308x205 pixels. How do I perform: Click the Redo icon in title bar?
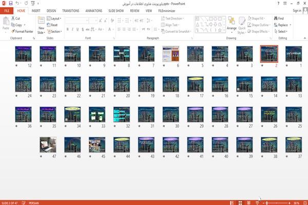pos(26,4)
